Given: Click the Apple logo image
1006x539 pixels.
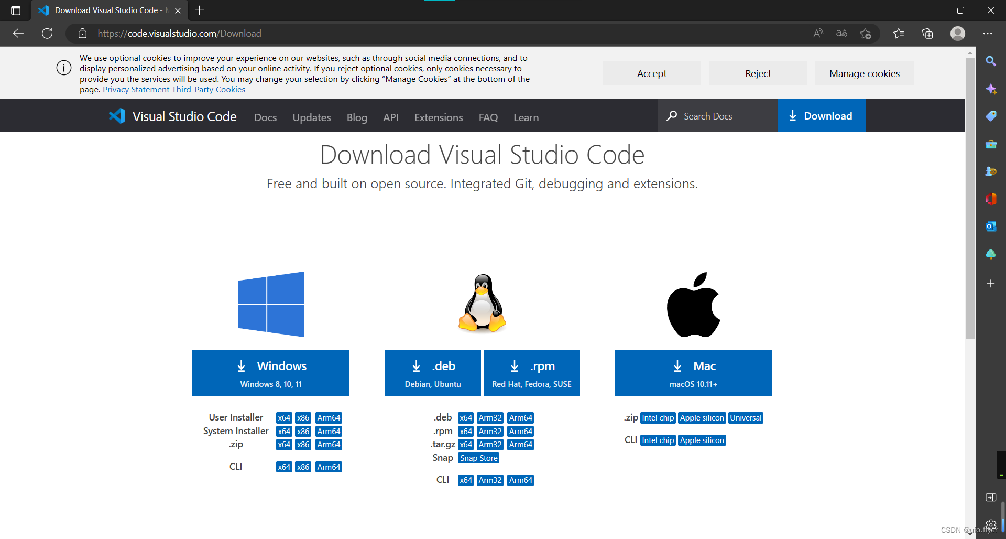Looking at the screenshot, I should point(694,305).
